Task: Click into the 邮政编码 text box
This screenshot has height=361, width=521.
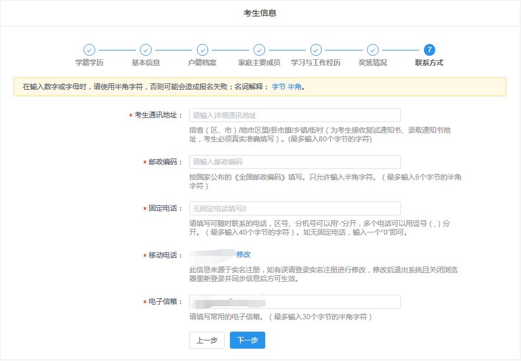Action: click(295, 162)
